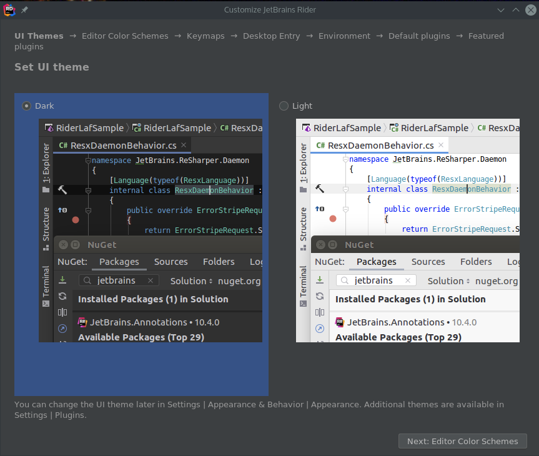539x456 pixels.
Task: Click the split-columns icon in Light preview NuGet
Action: click(x=320, y=312)
